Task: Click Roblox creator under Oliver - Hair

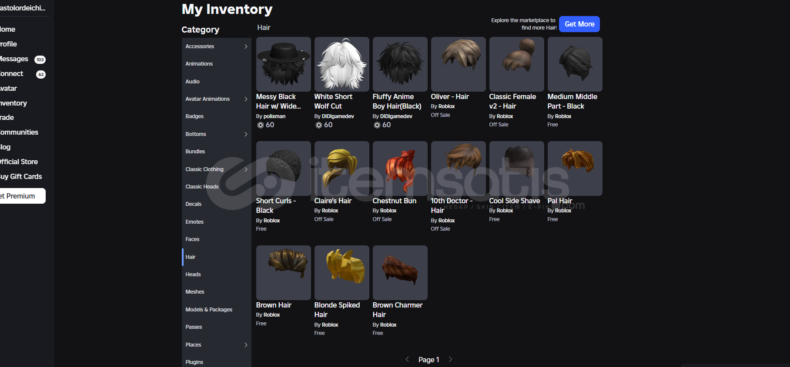Action: pyautogui.click(x=447, y=106)
